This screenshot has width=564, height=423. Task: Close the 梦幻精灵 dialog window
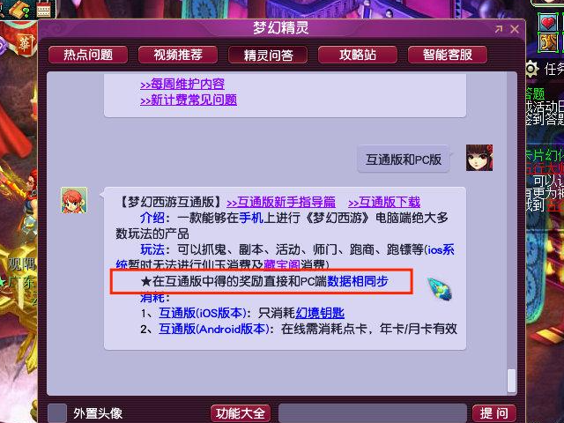[515, 29]
